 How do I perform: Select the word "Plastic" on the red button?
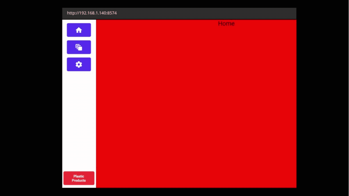(79, 176)
